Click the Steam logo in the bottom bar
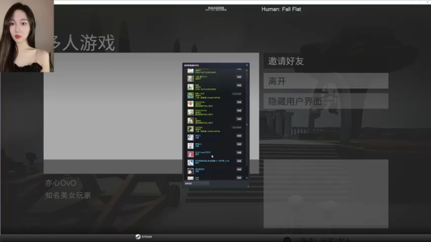 coord(144,237)
